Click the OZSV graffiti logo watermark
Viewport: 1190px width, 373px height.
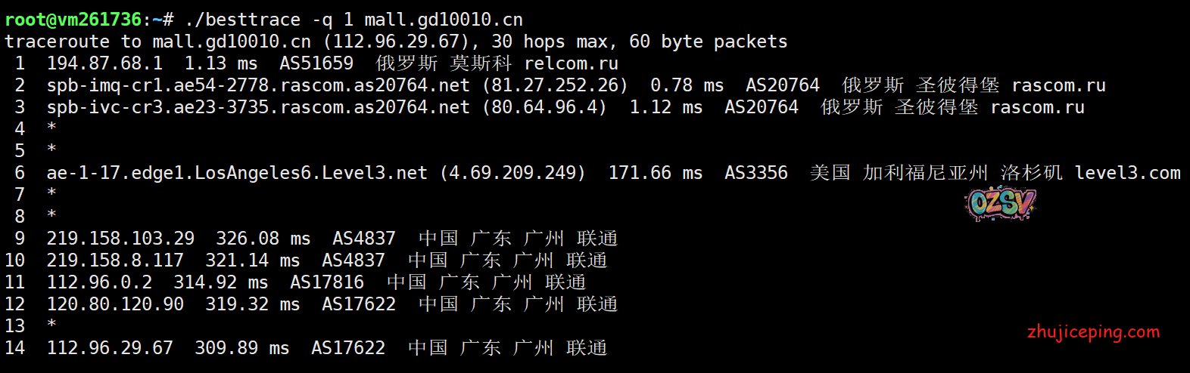(1001, 203)
